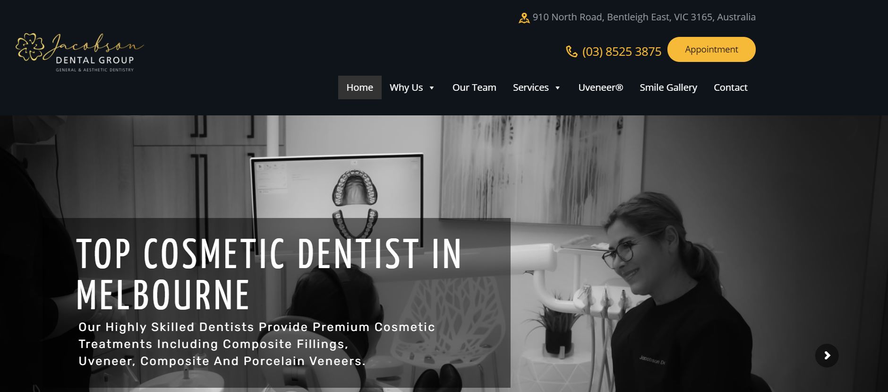Click the Jacobson Dental Group logo

click(x=79, y=53)
